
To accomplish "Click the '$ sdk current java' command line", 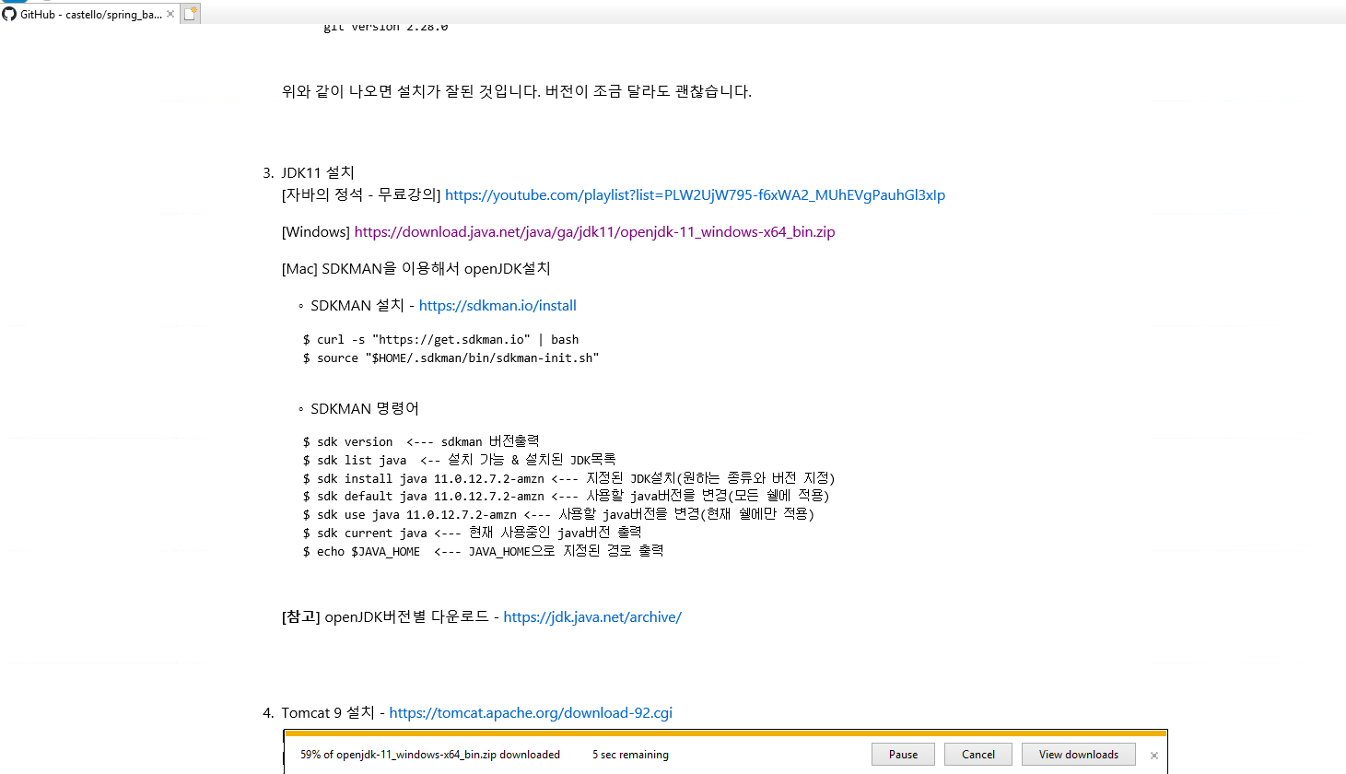I will [472, 533].
